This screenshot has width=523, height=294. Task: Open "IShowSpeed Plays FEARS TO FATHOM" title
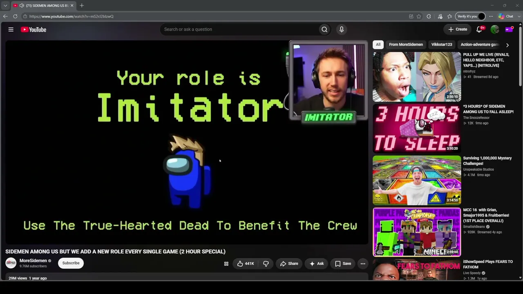click(x=488, y=265)
